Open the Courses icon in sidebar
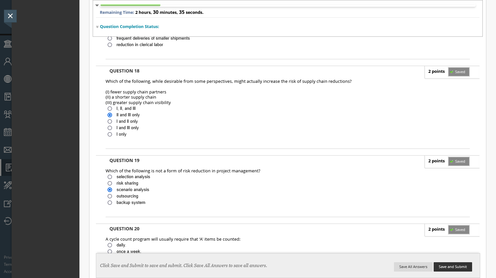 pos(8,97)
